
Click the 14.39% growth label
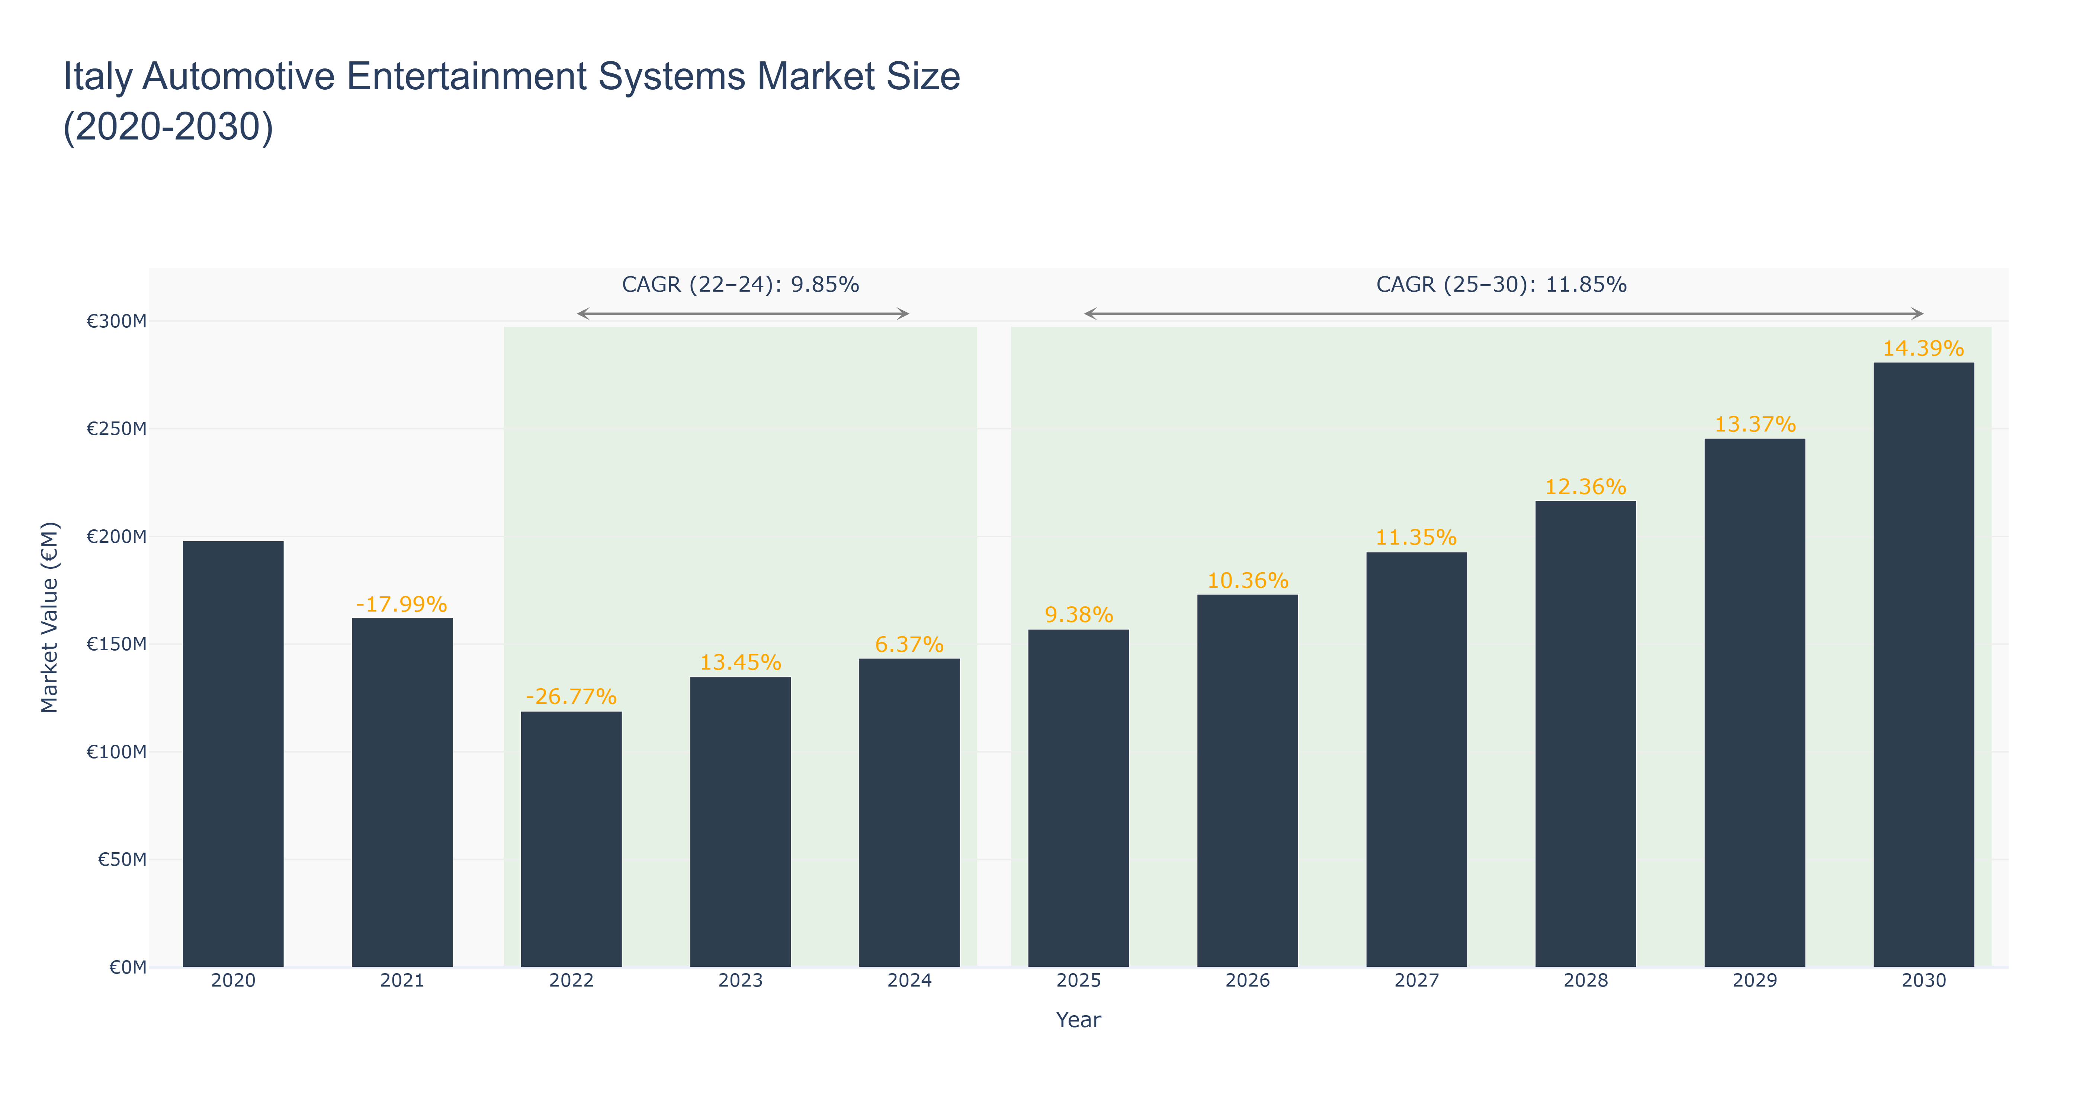(x=1923, y=349)
